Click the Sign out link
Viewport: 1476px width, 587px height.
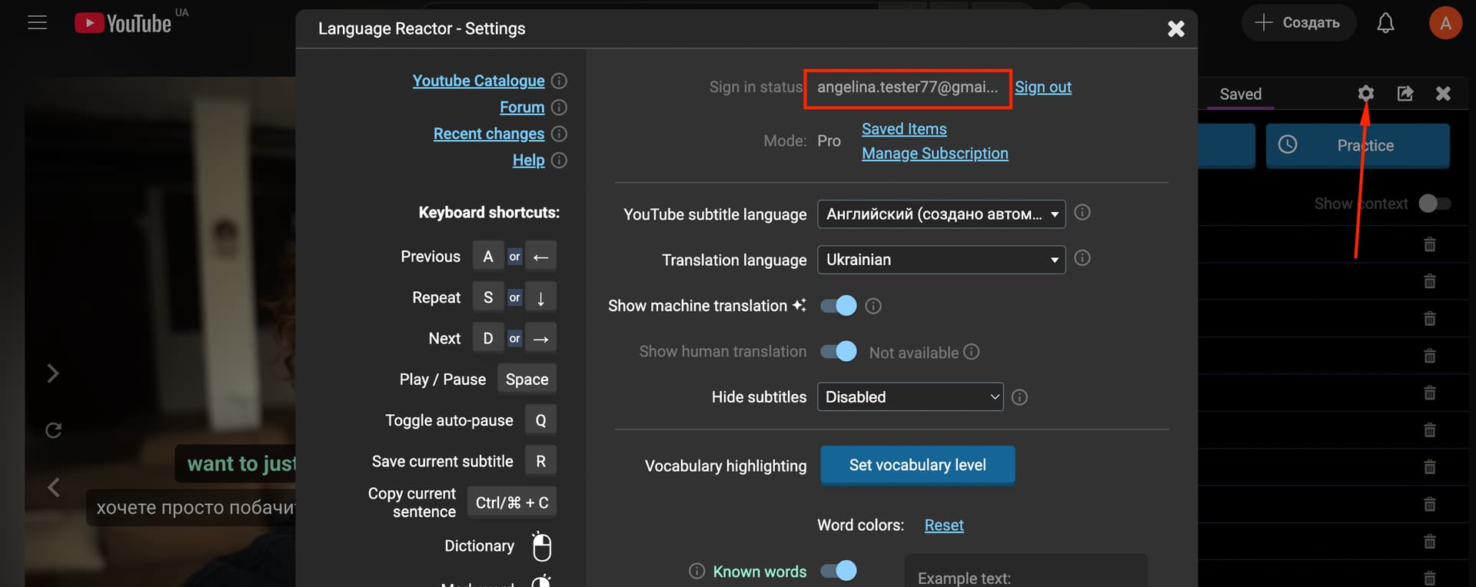[x=1043, y=87]
